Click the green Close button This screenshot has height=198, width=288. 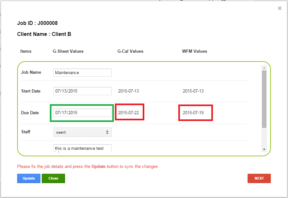tap(53, 178)
